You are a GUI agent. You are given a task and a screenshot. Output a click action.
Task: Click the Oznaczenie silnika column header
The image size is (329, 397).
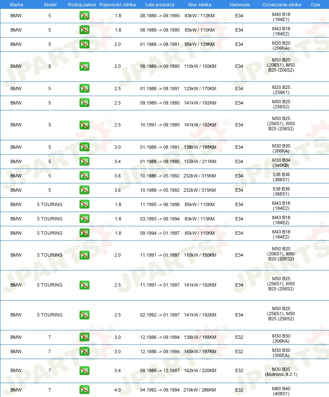pos(282,5)
